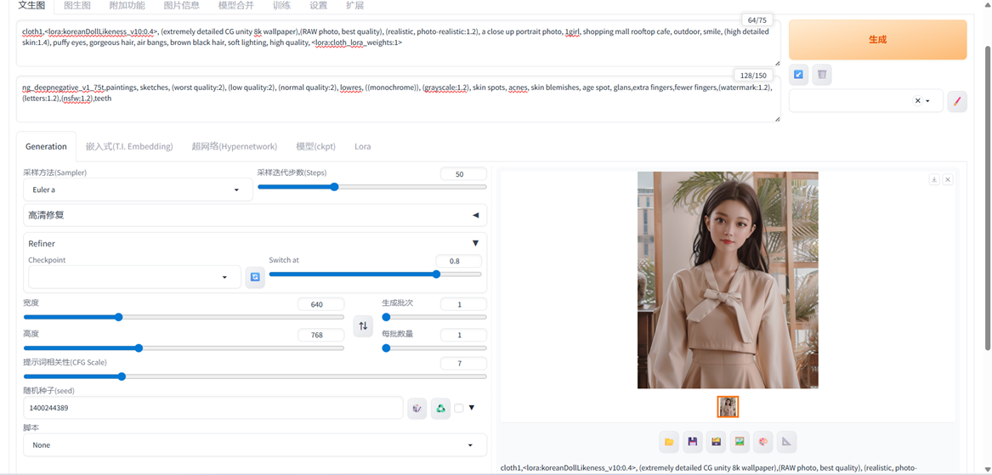Download the preview image icon

pos(934,179)
